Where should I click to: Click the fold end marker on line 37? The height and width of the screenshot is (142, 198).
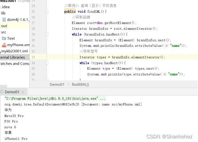47,79
